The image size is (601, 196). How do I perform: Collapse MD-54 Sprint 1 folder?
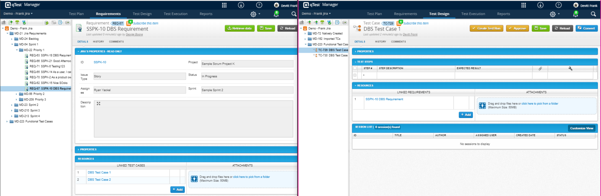[x=12, y=45]
